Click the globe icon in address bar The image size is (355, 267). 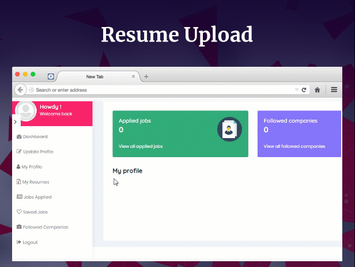point(32,90)
